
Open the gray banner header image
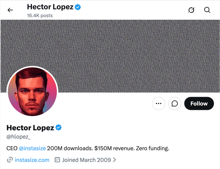click(110, 56)
